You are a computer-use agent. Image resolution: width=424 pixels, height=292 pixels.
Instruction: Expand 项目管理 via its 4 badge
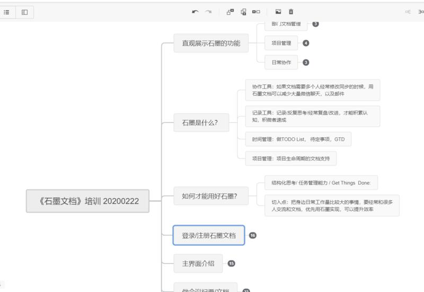(x=306, y=43)
